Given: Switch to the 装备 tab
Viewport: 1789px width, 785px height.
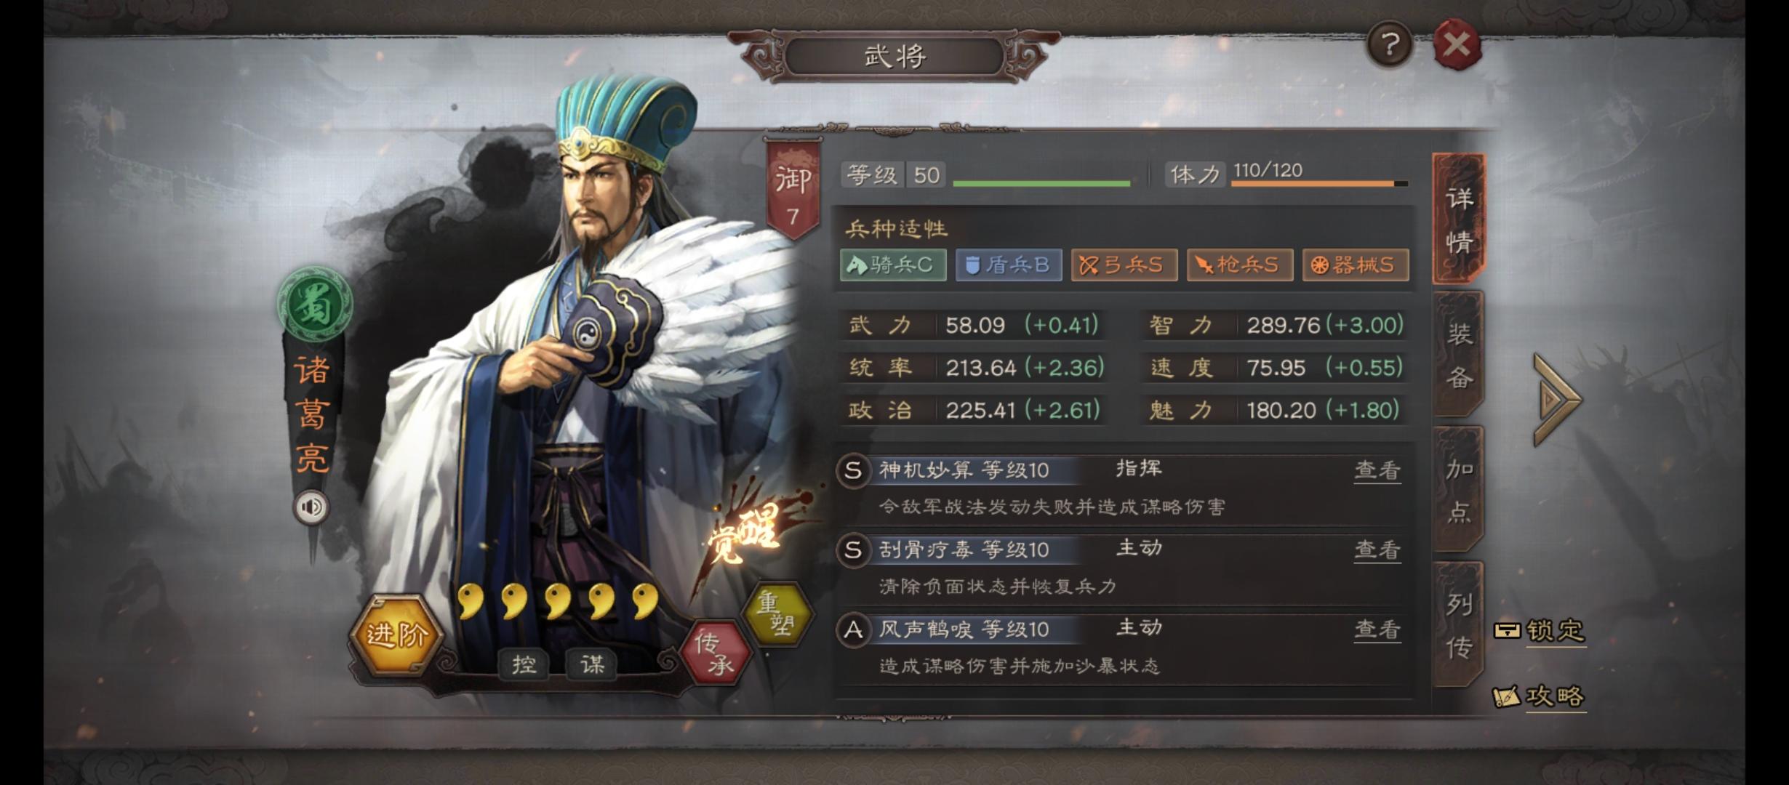Looking at the screenshot, I should coord(1458,355).
